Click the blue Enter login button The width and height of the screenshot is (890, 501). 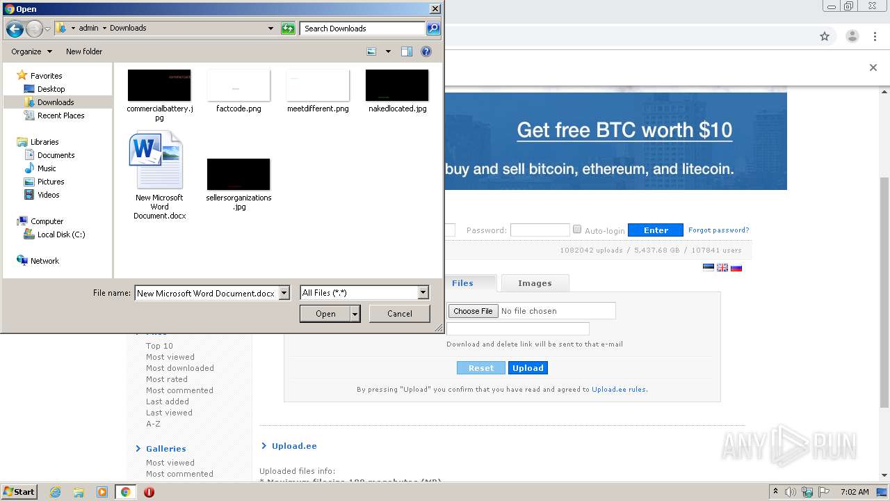(656, 230)
